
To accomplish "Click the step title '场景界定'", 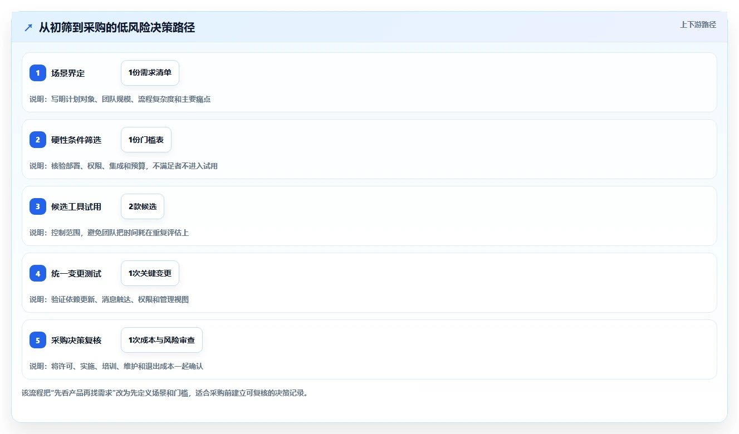I will pyautogui.click(x=68, y=73).
